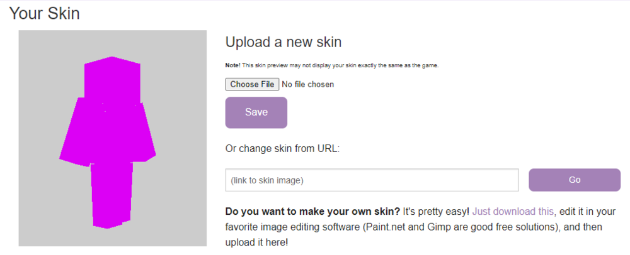
Task: Click the magenta skin's head in preview
Action: pos(113,80)
